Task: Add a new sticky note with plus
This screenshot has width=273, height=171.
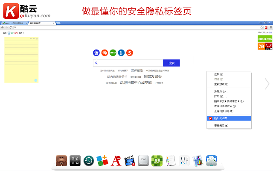Action: point(34,39)
